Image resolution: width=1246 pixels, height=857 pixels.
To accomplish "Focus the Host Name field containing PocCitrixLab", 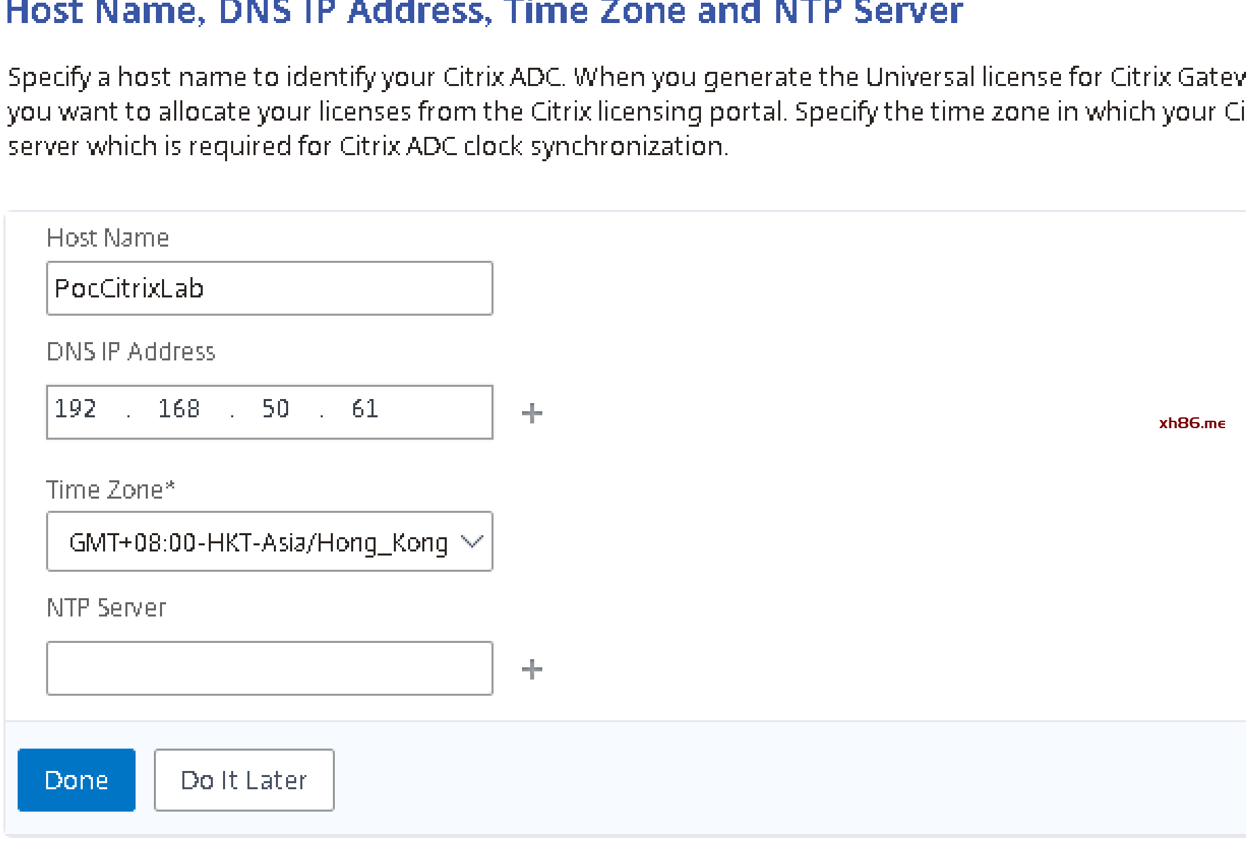I will click(269, 289).
